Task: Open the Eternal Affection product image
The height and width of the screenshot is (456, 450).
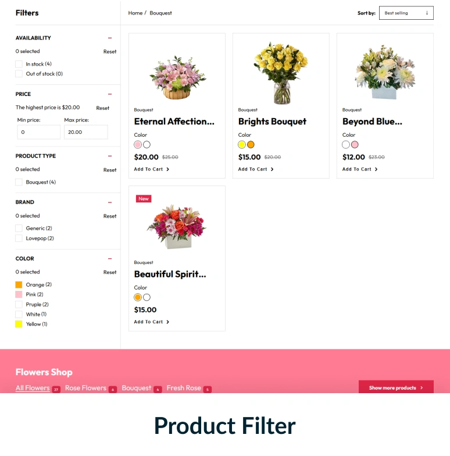Action: tap(177, 77)
